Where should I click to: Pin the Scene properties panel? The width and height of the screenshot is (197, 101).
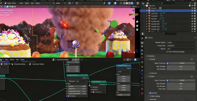[195, 38]
